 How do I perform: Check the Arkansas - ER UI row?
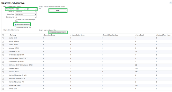click(3, 48)
